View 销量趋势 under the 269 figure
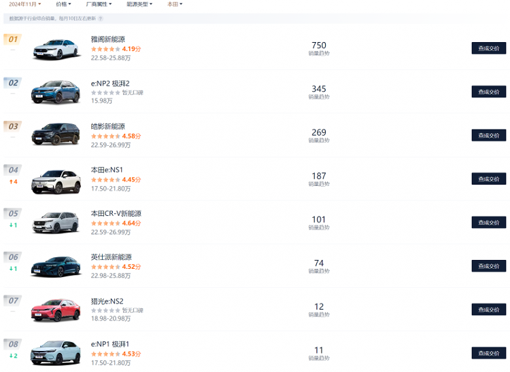The height and width of the screenshot is (372, 510). 319,141
